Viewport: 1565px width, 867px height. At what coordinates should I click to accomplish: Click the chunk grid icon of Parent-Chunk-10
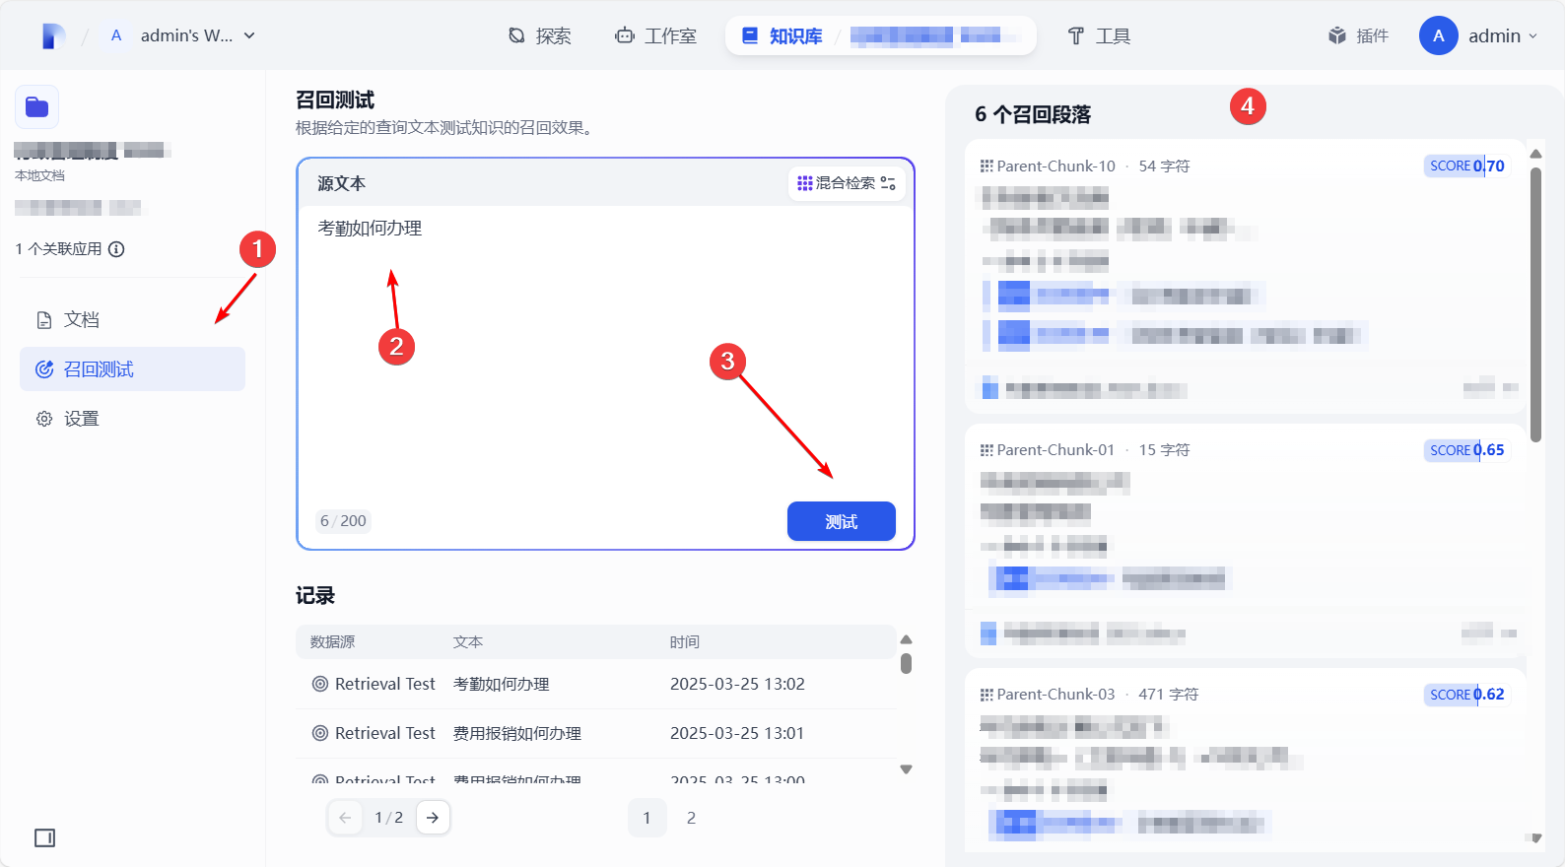coord(987,167)
